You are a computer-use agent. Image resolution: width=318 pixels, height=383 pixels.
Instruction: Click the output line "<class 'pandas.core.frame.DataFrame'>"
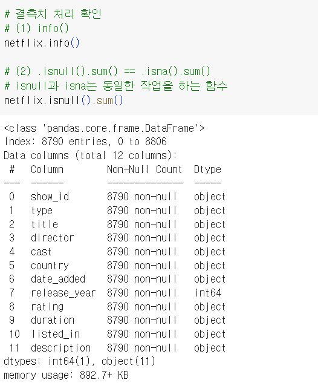tap(104, 128)
